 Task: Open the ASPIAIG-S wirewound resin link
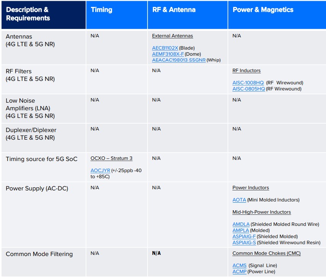click(244, 243)
